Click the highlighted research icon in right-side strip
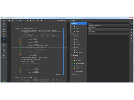Viewport: 134px width, 100px height. point(131,26)
